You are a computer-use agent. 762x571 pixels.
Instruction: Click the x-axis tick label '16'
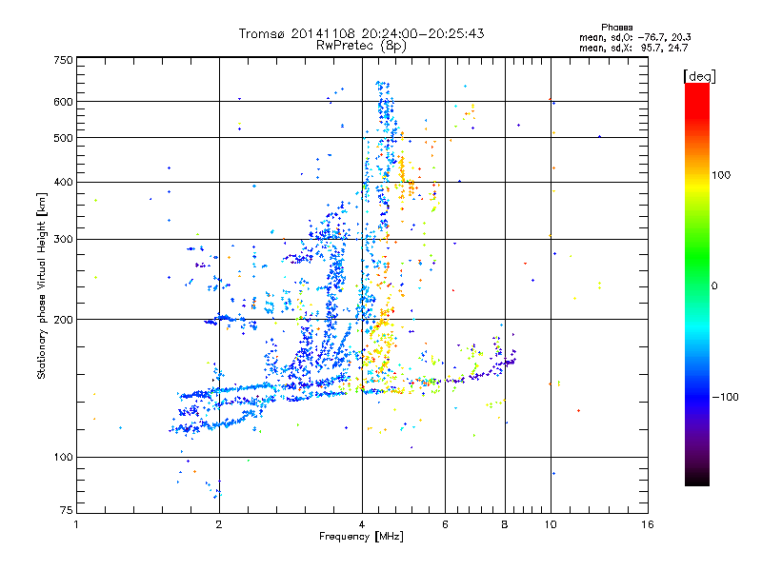pyautogui.click(x=648, y=524)
